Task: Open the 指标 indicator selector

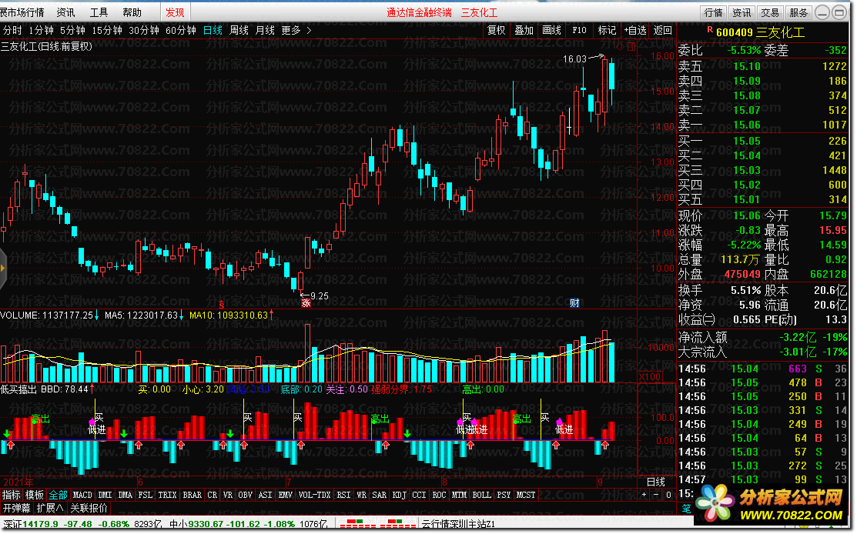Action: [11, 495]
